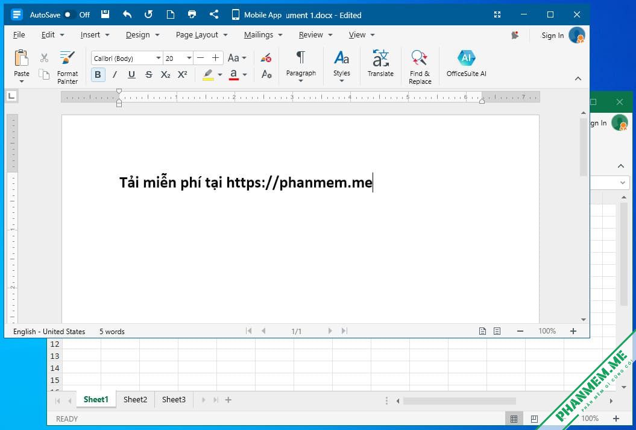This screenshot has width=636, height=430.
Task: Apply yellow text highlight color
Action: coord(208,75)
